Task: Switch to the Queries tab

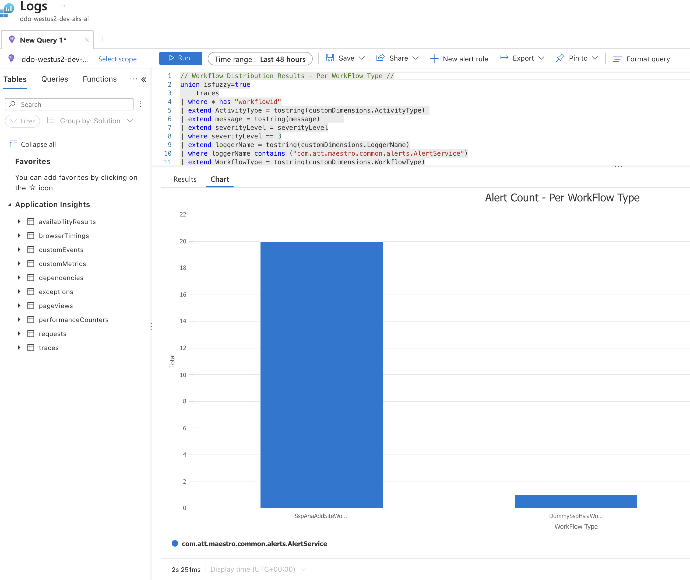Action: [x=55, y=79]
